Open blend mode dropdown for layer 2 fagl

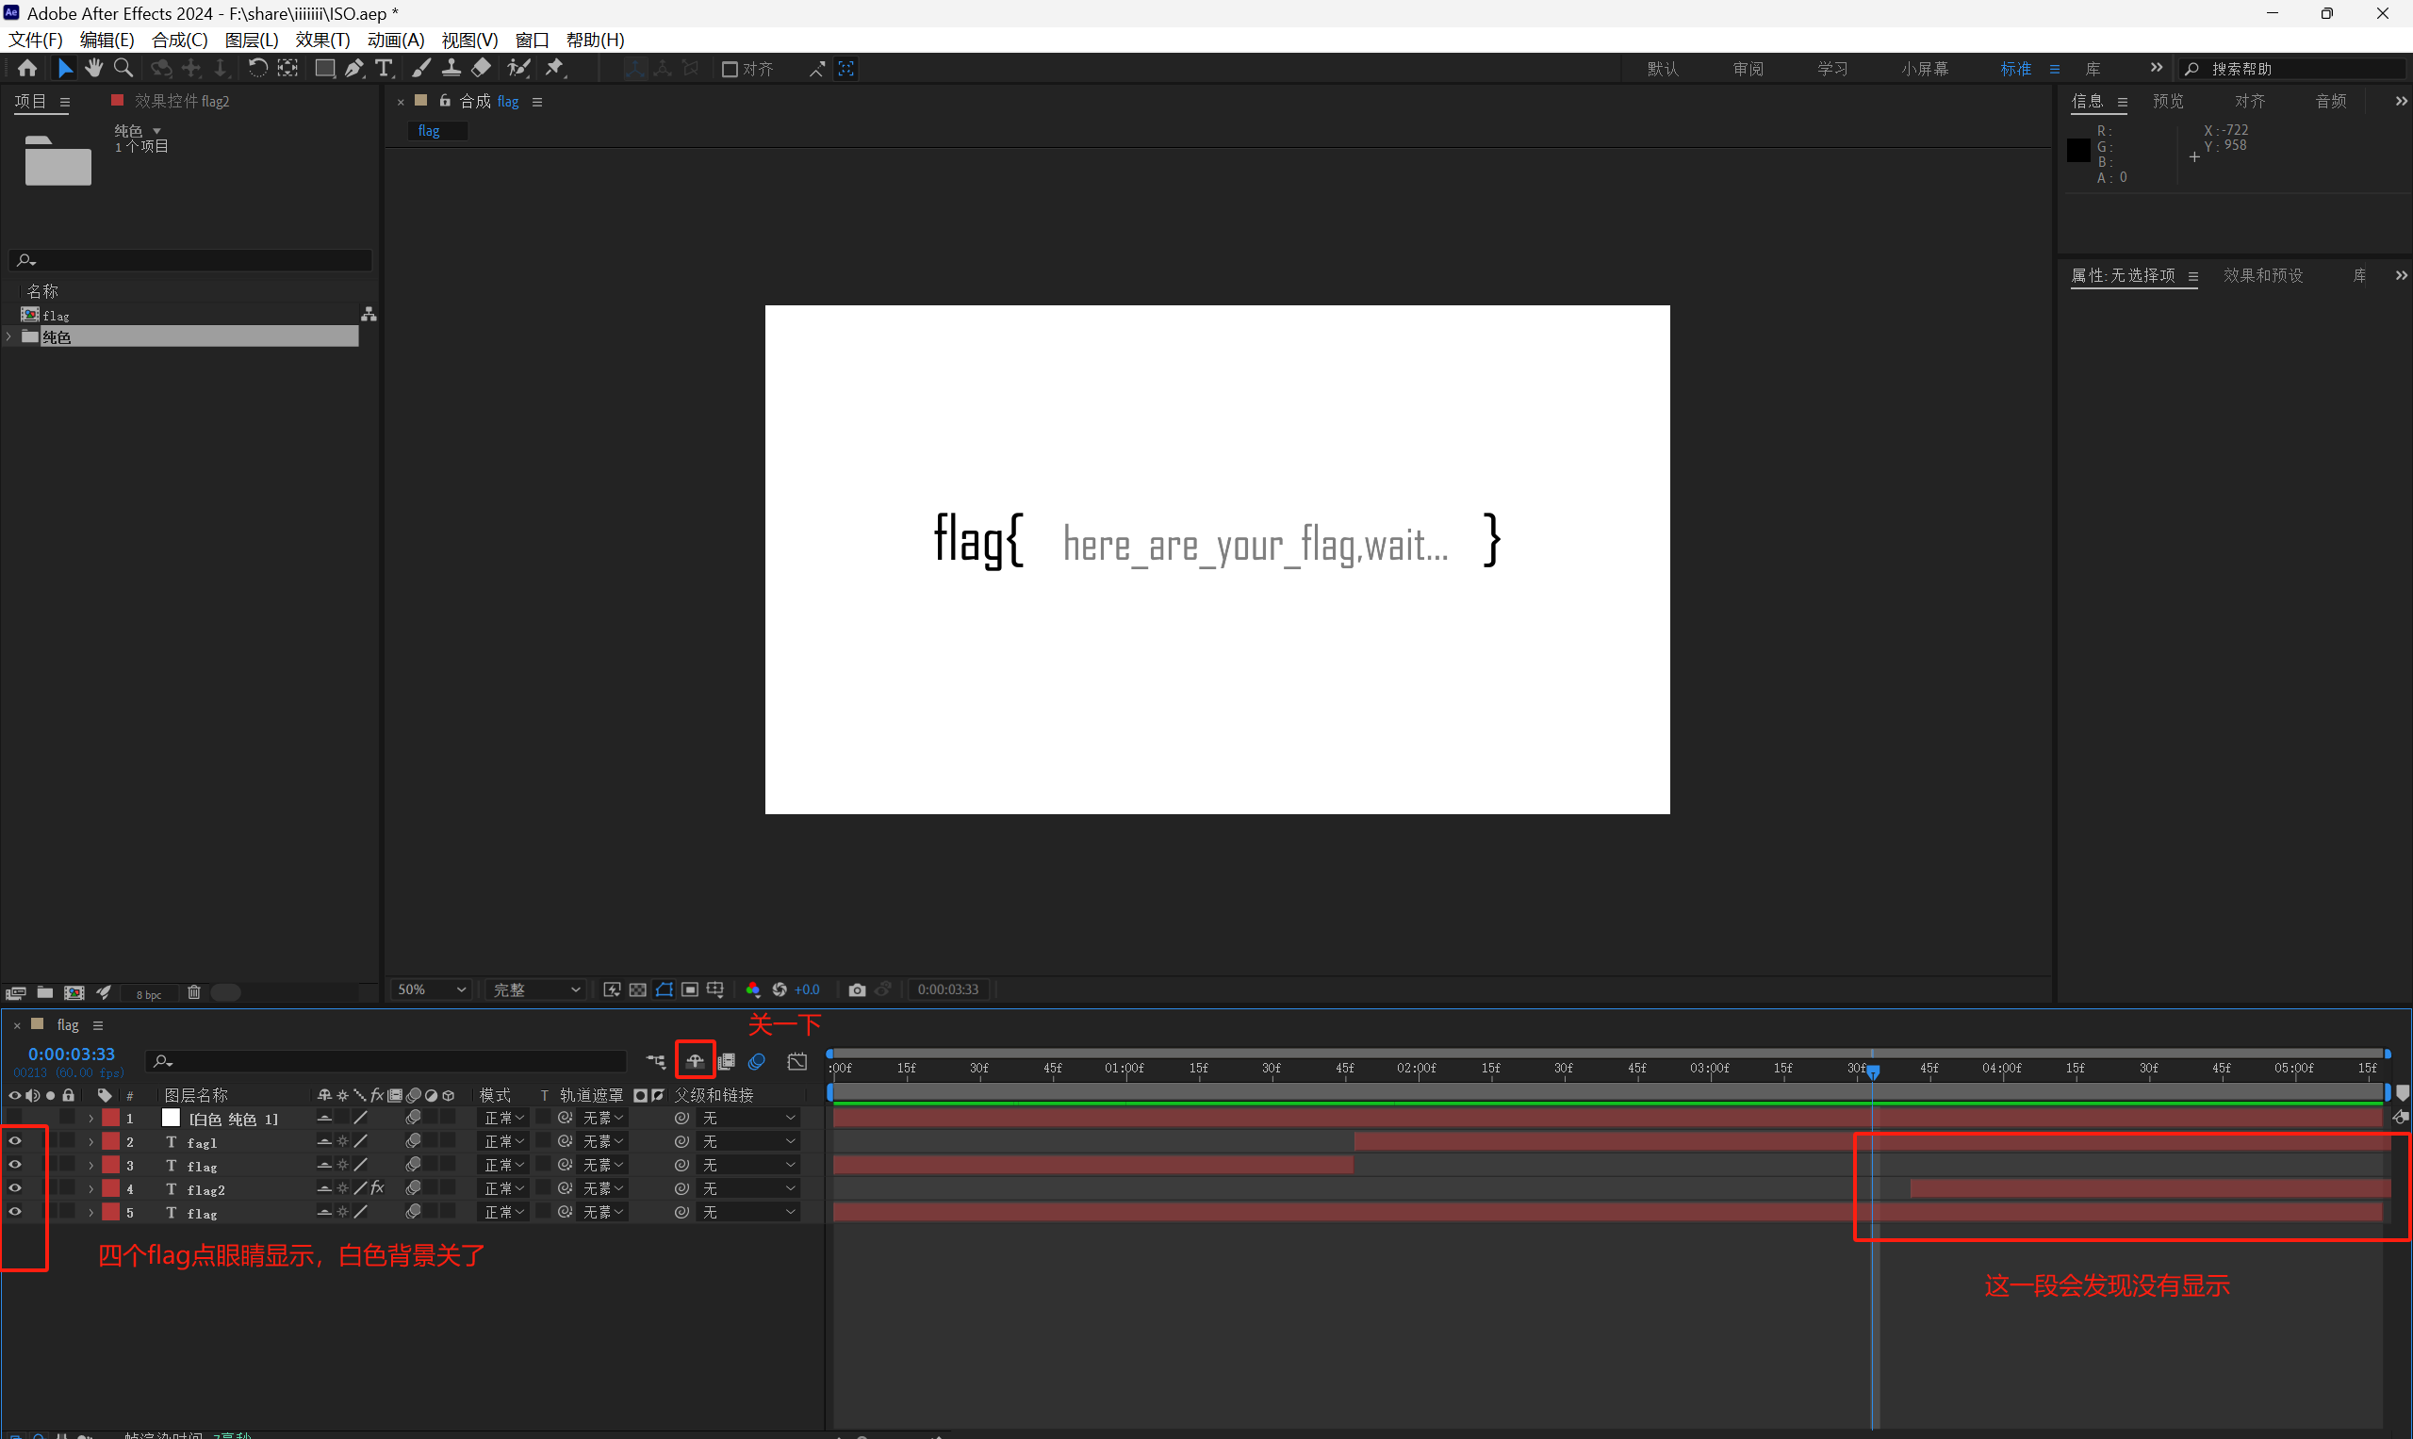[x=504, y=1141]
